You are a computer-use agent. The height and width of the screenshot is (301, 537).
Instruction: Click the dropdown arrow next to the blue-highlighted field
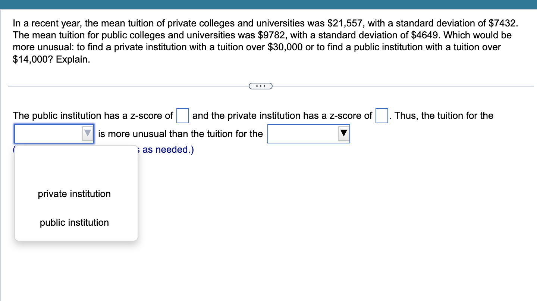pos(87,133)
